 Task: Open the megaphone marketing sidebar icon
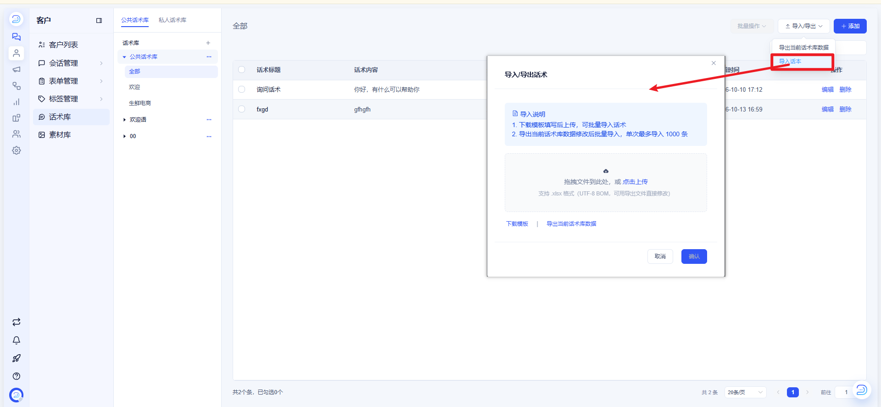tap(17, 69)
